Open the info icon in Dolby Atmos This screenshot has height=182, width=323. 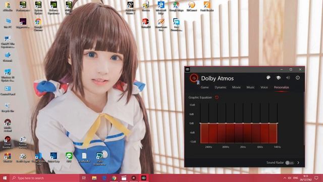[x=298, y=77]
